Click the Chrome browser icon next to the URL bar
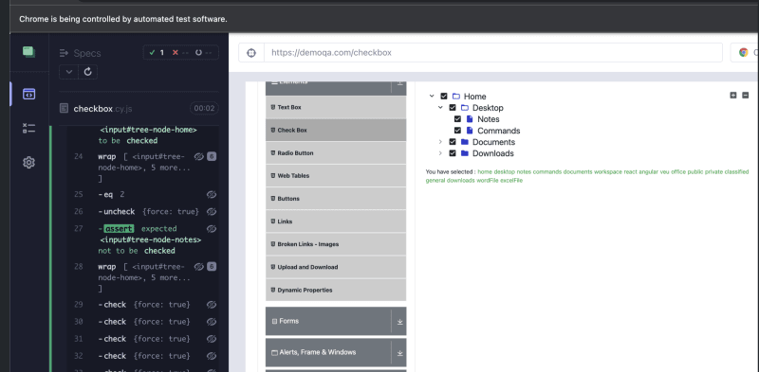This screenshot has width=759, height=372. [743, 53]
